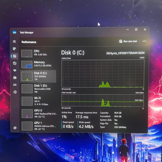
Task: Select the Disk 1 (D:) removable entry
Action: (x=38, y=89)
